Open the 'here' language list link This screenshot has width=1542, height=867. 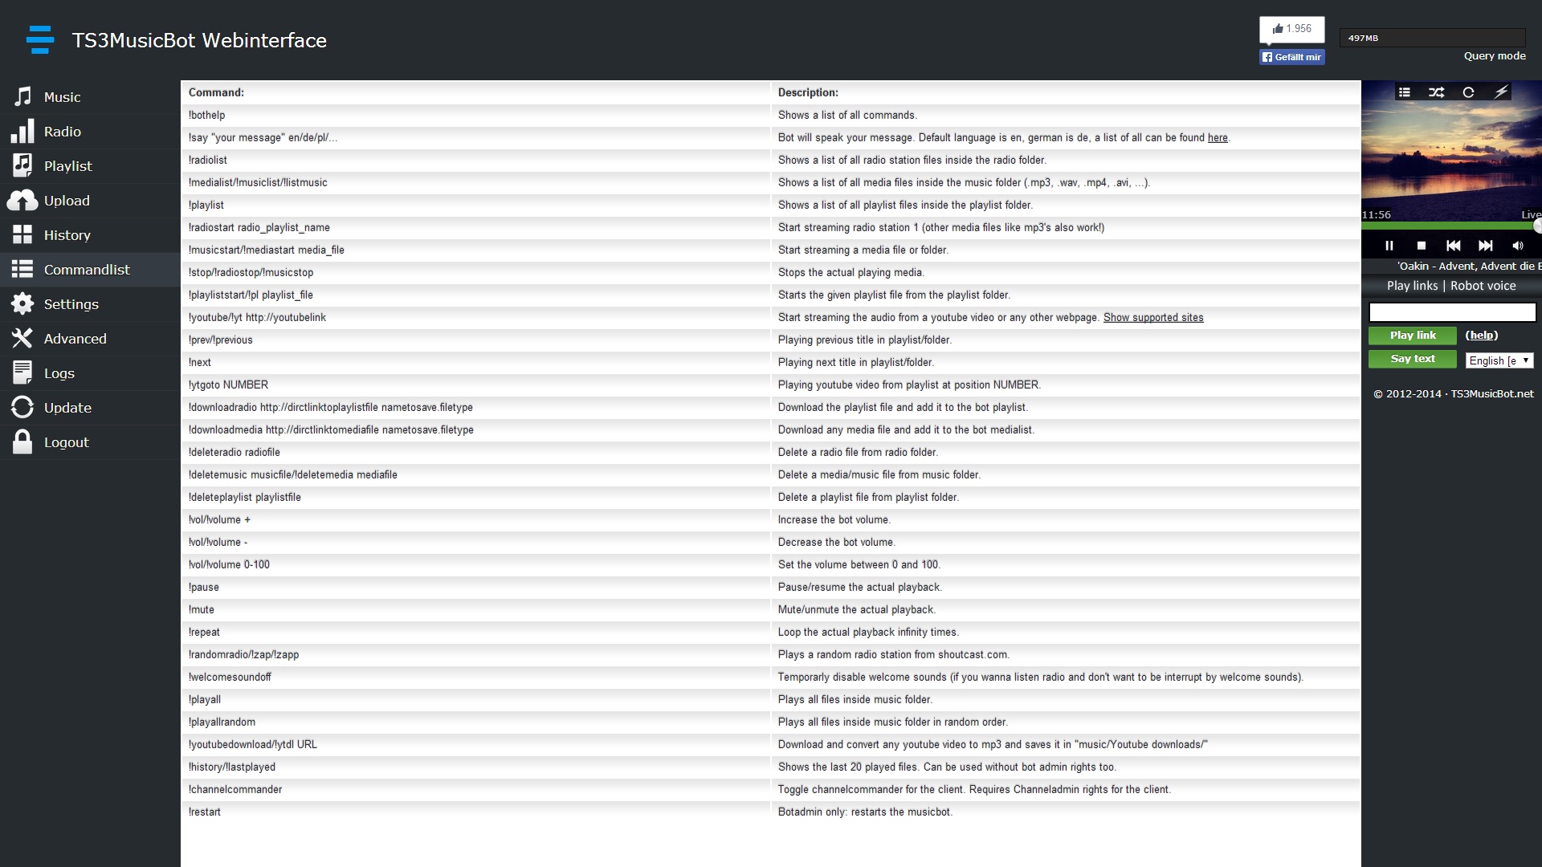pos(1218,138)
